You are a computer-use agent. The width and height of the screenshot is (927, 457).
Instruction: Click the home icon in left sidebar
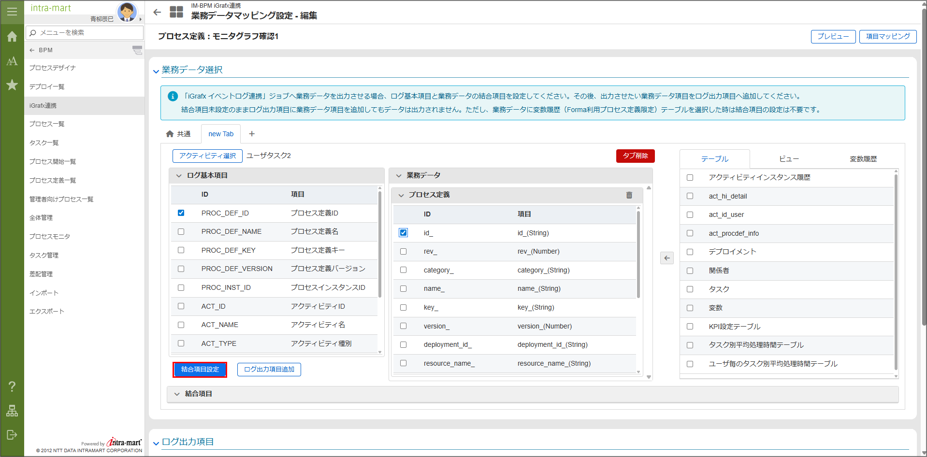tap(12, 37)
